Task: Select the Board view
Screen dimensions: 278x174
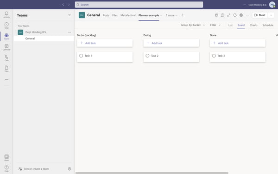Action: (x=241, y=25)
